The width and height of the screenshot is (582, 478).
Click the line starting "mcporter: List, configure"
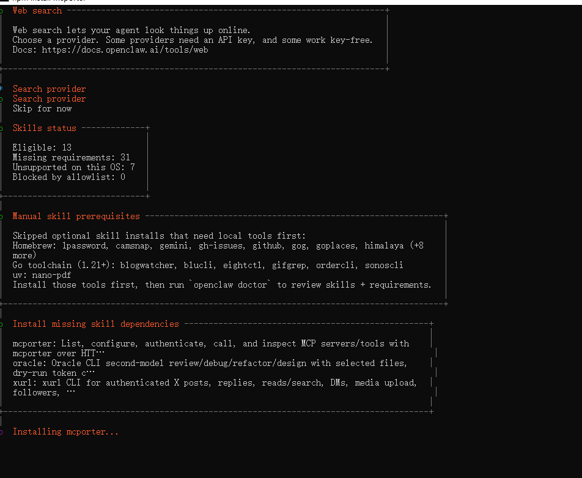[211, 344]
